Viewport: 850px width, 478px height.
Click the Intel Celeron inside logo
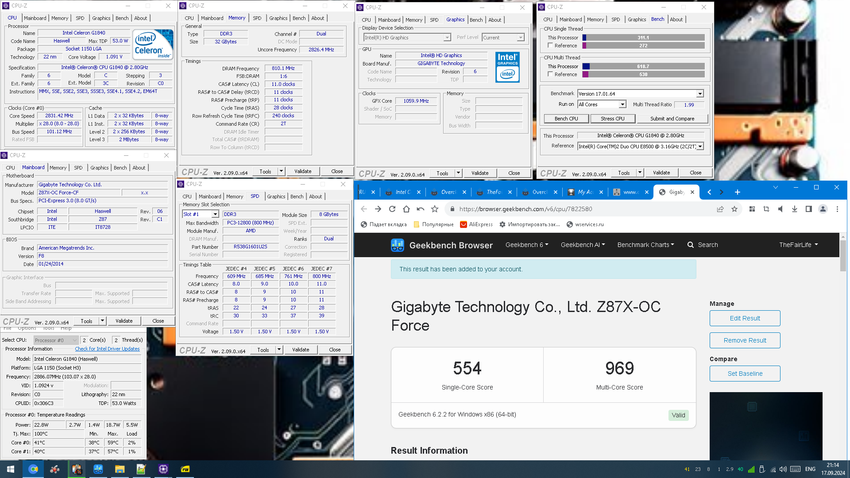click(153, 45)
